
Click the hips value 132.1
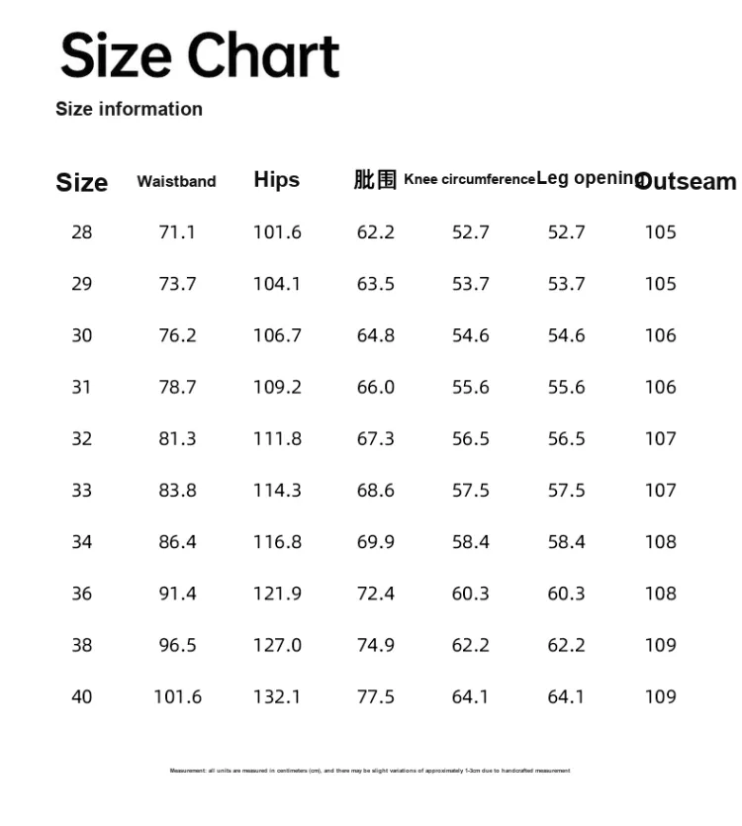[277, 696]
